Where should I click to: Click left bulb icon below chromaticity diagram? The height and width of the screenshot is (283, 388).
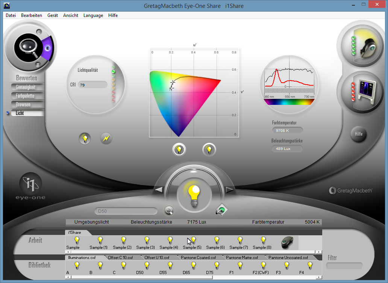179,150
